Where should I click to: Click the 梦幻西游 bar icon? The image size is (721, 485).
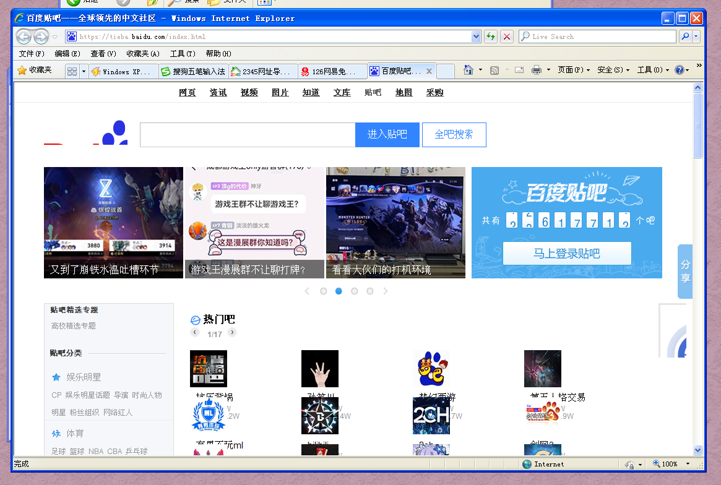tap(431, 369)
